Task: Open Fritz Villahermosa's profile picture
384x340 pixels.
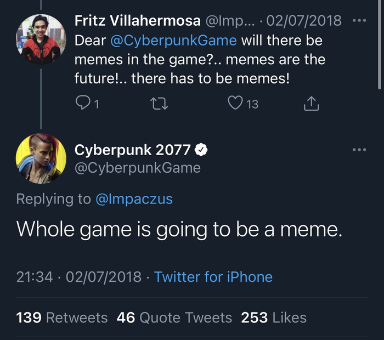Action: 41,40
